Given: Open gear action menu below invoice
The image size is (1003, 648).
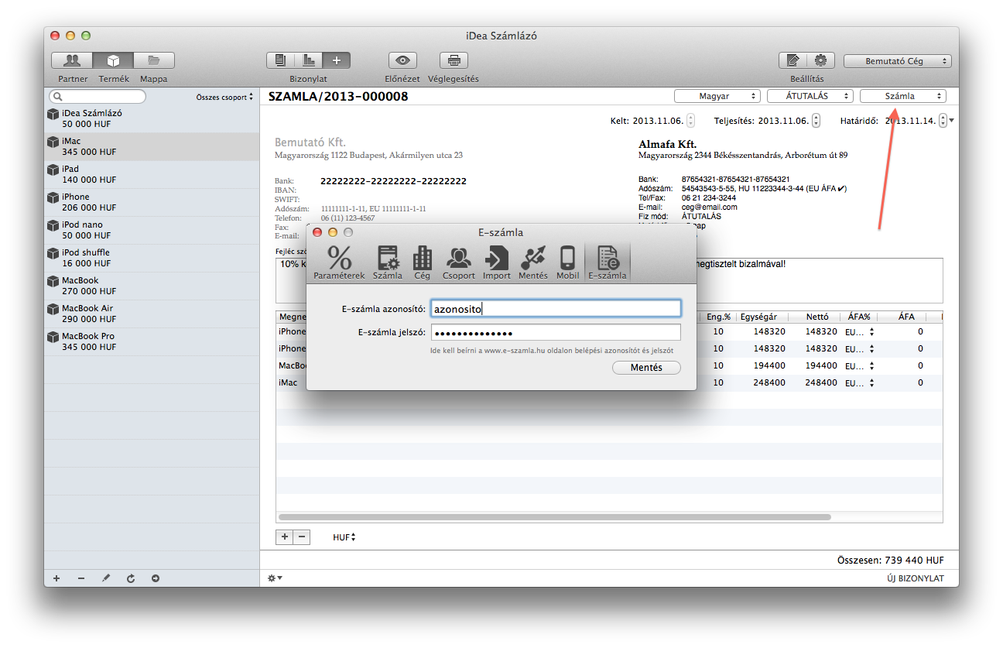Looking at the screenshot, I should click(x=275, y=578).
